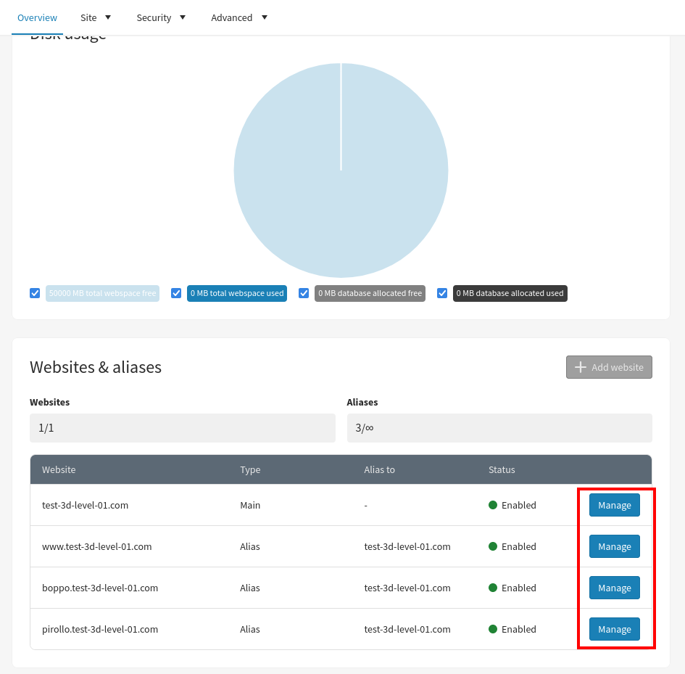
Task: Expand the Site dropdown menu
Action: pyautogui.click(x=96, y=17)
